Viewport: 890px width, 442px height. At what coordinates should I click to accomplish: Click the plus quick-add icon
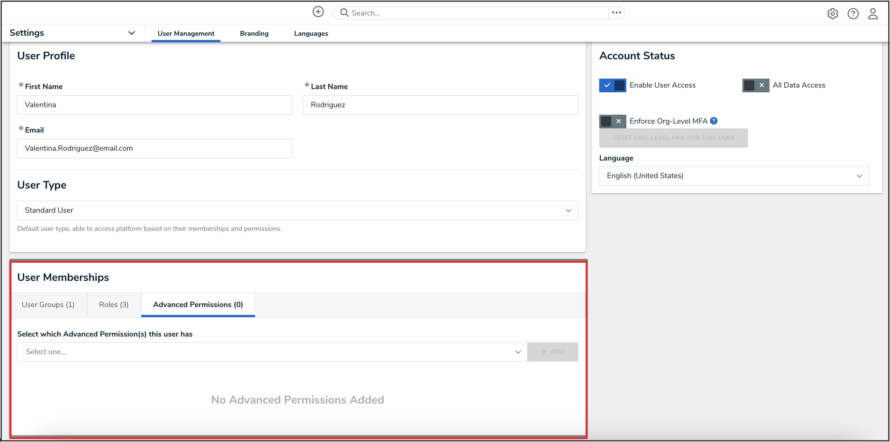[318, 12]
